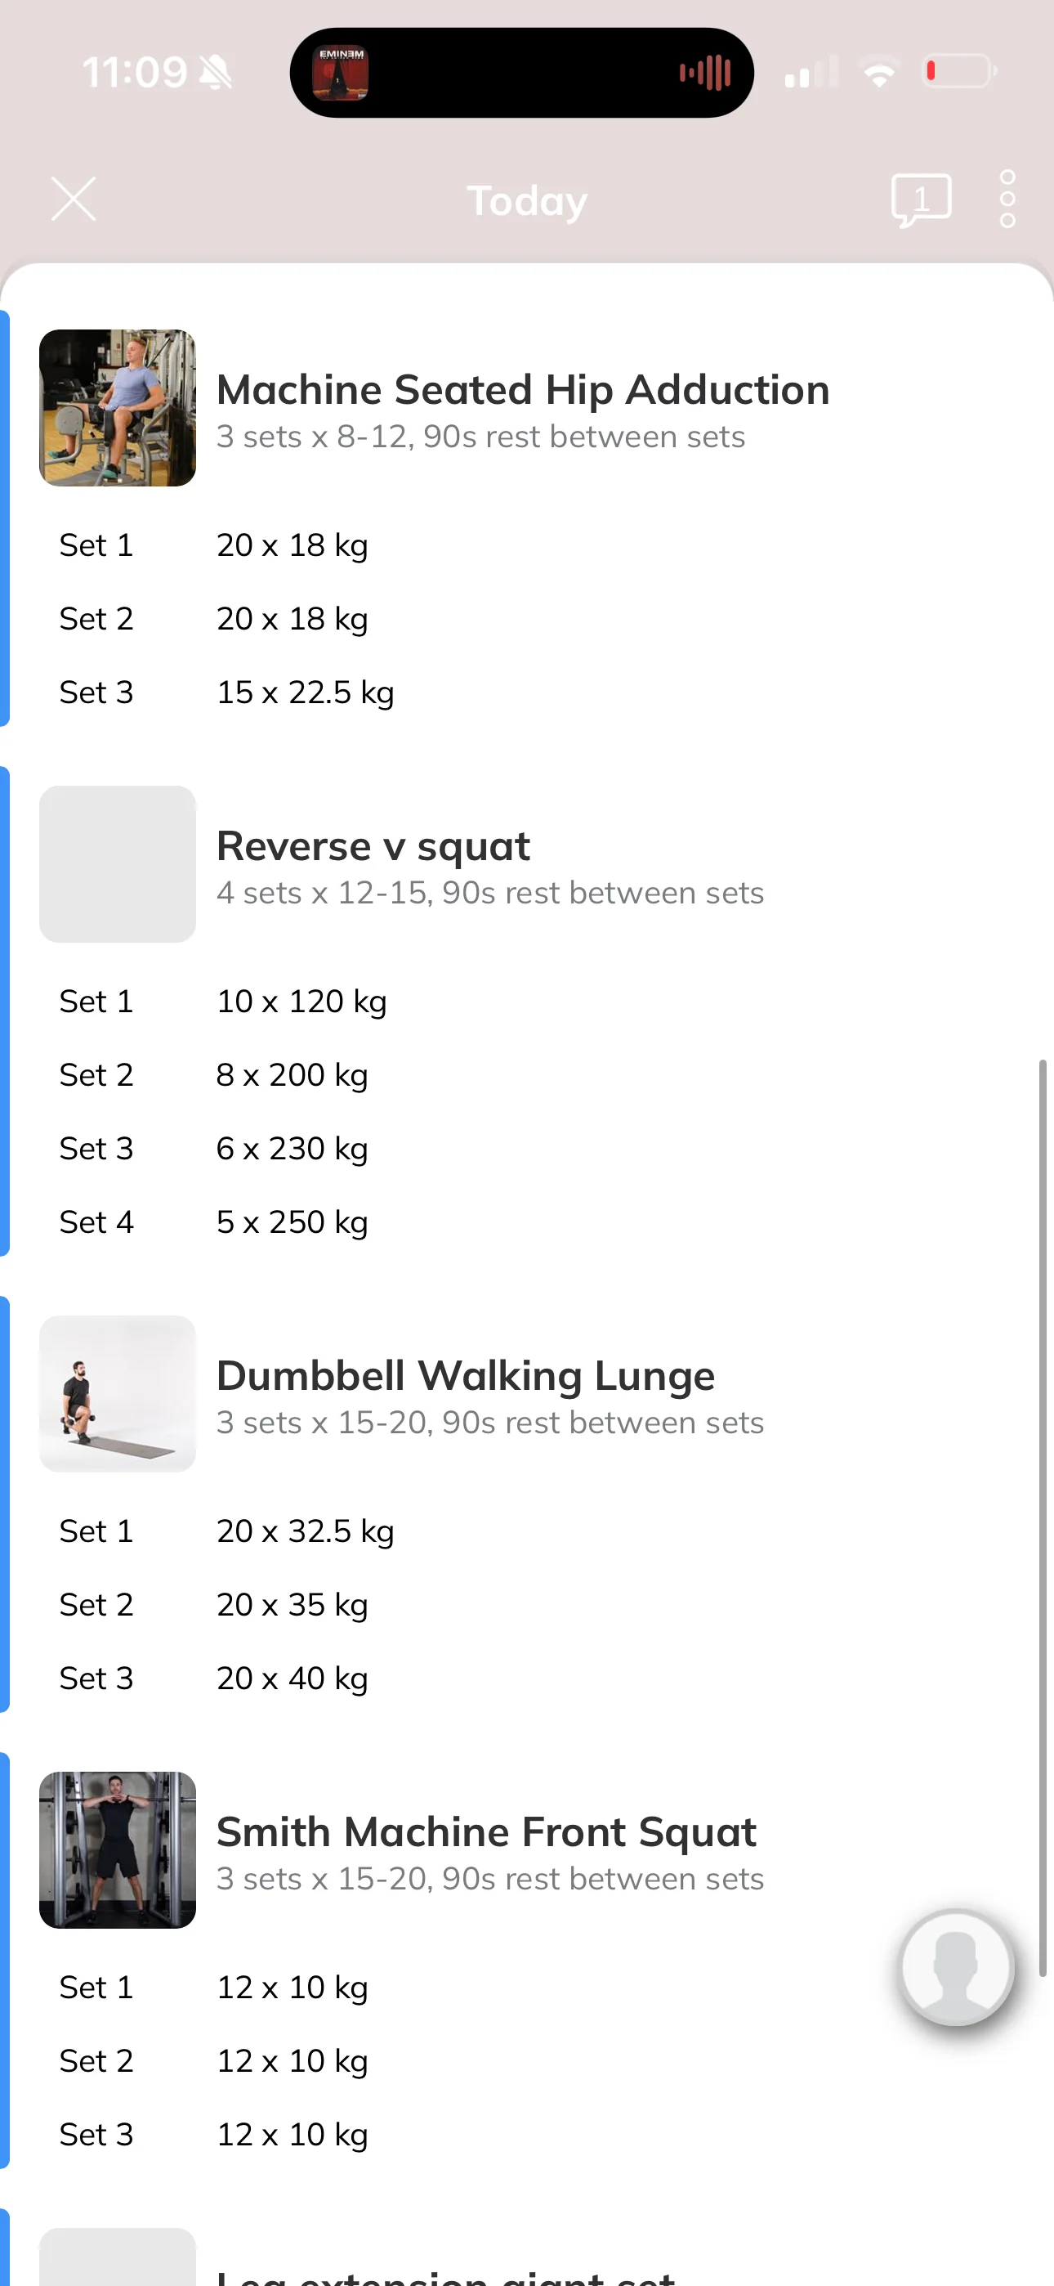This screenshot has height=2286, width=1054.
Task: Tap the battery status icon
Action: 960,71
